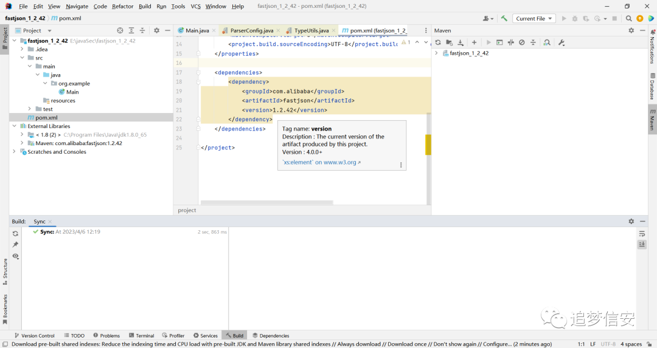The width and height of the screenshot is (657, 348).
Task: Click Search Everywhere magnifier icon
Action: 628,18
